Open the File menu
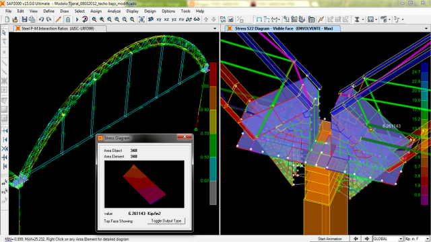This screenshot has height=242, width=431. pos(9,11)
